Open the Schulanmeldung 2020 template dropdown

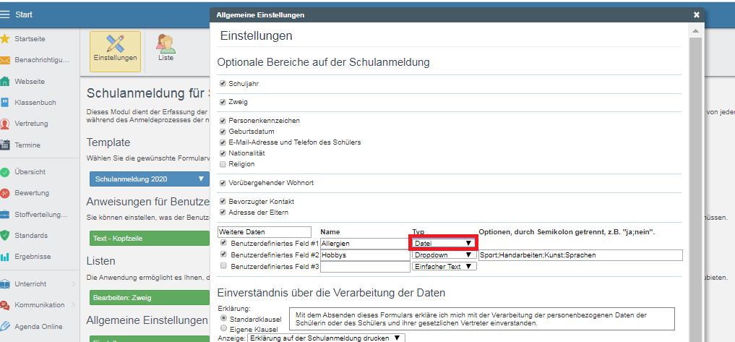click(x=150, y=179)
